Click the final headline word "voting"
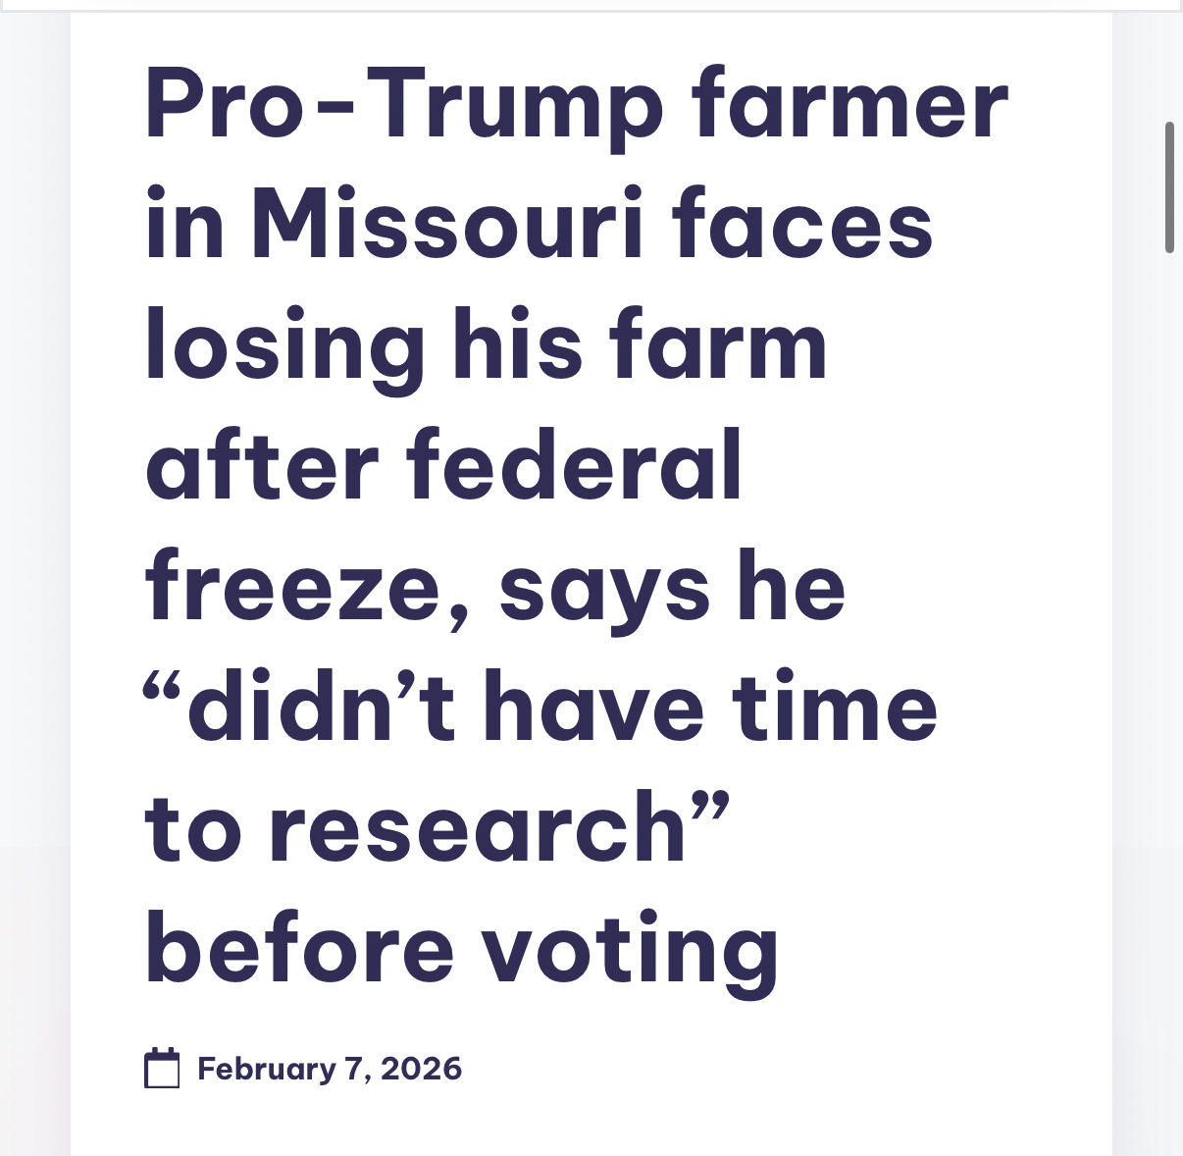This screenshot has height=1156, width=1183. click(629, 952)
